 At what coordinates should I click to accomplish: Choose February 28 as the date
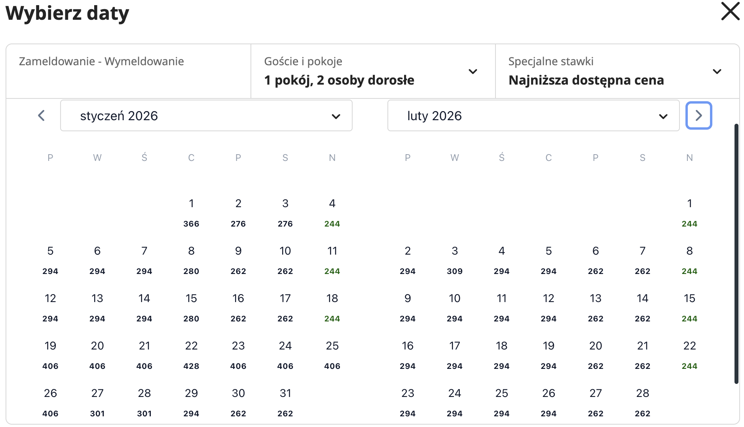coord(642,402)
